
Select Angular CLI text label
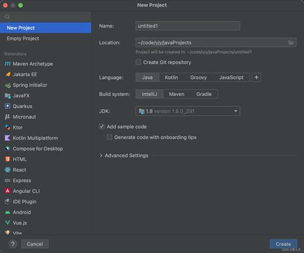[26, 191]
